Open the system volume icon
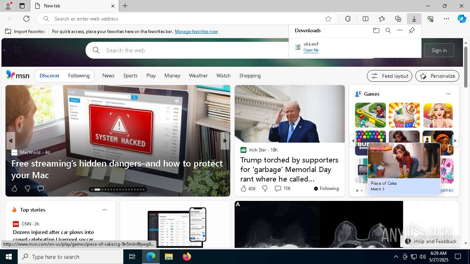Screen dimensions: 470x264 pos(422,257)
